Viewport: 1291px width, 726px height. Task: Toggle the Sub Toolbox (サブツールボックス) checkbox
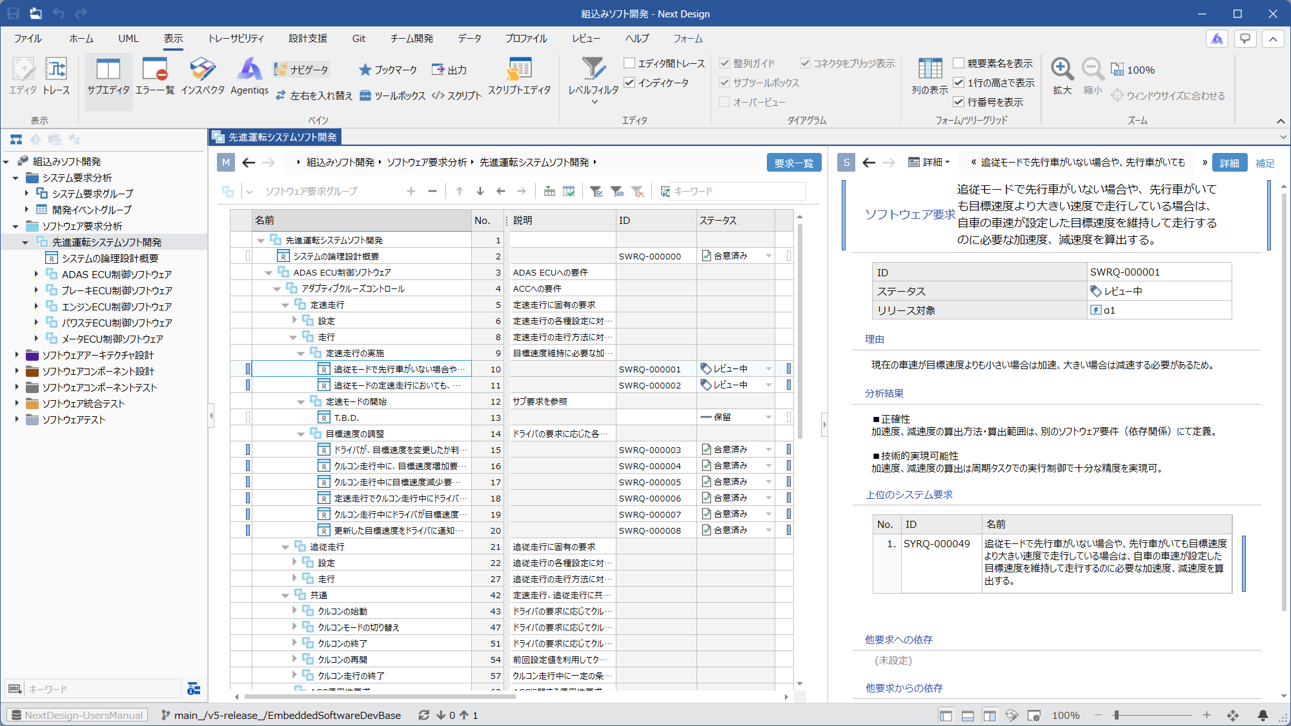tap(724, 83)
